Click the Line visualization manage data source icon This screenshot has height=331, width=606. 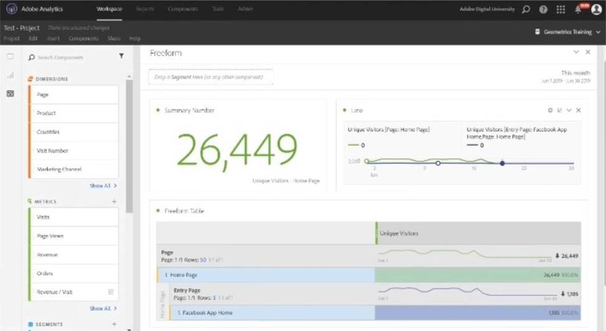point(559,111)
